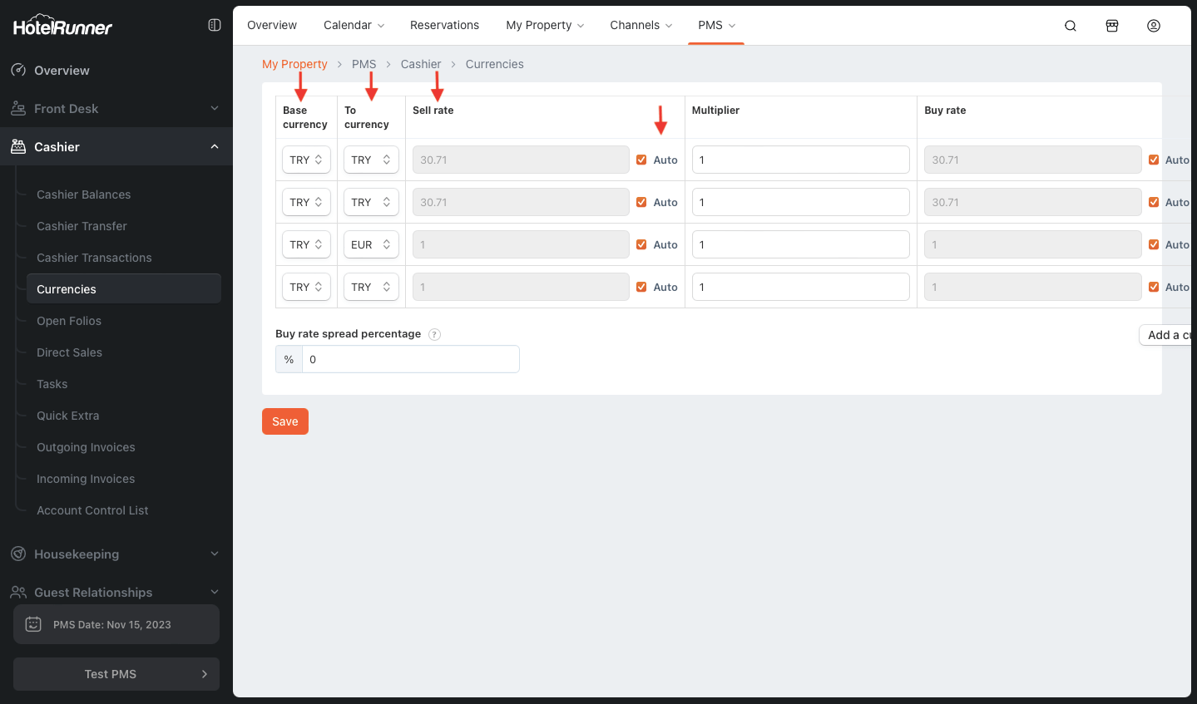This screenshot has width=1197, height=704.
Task: Uncheck Auto sell rate in the first row
Action: (x=641, y=160)
